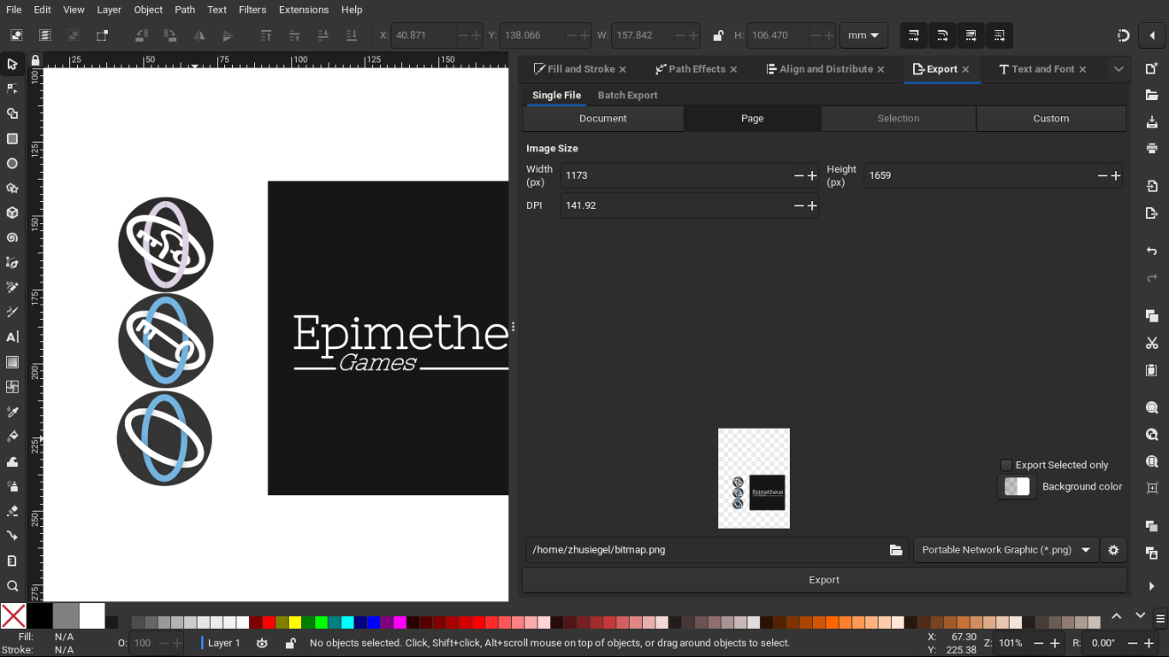Screen dimensions: 1169x657
Task: Select the Ellipse circle tool
Action: (12, 163)
